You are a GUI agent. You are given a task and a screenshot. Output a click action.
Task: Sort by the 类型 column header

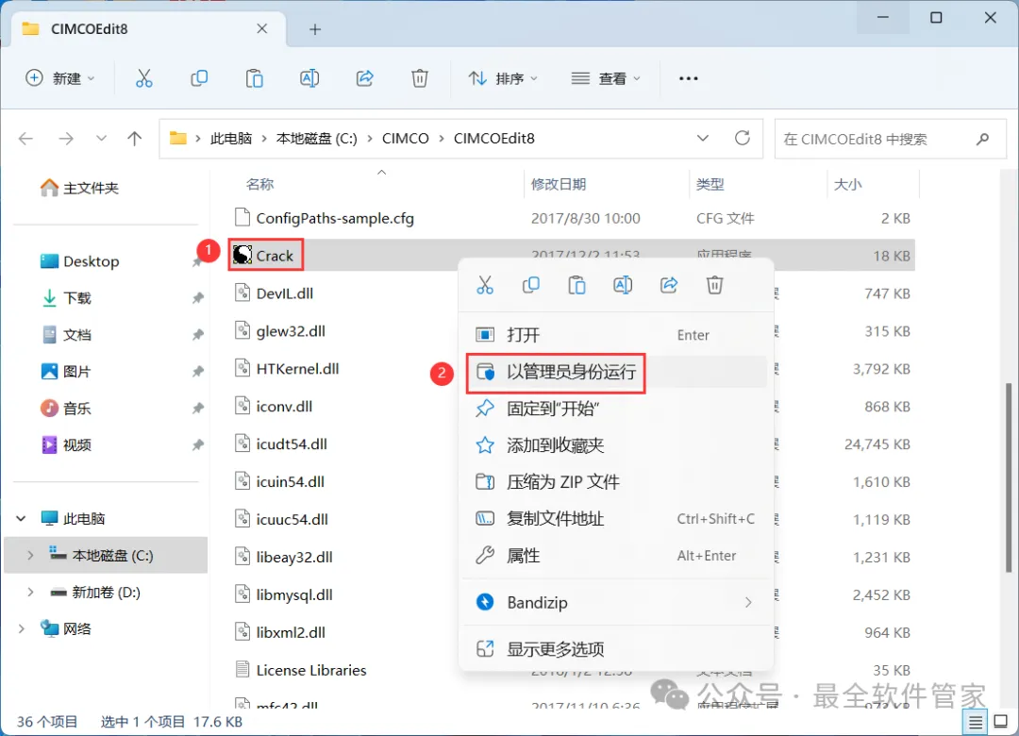[x=710, y=185]
